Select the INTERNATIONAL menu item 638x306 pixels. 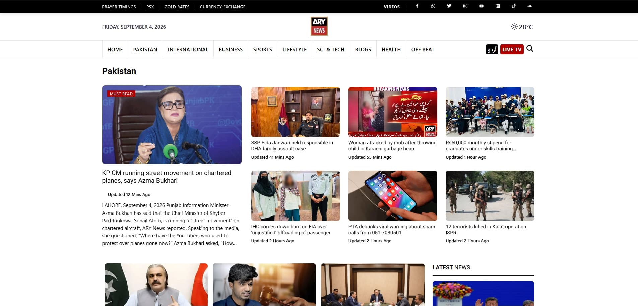pyautogui.click(x=188, y=49)
